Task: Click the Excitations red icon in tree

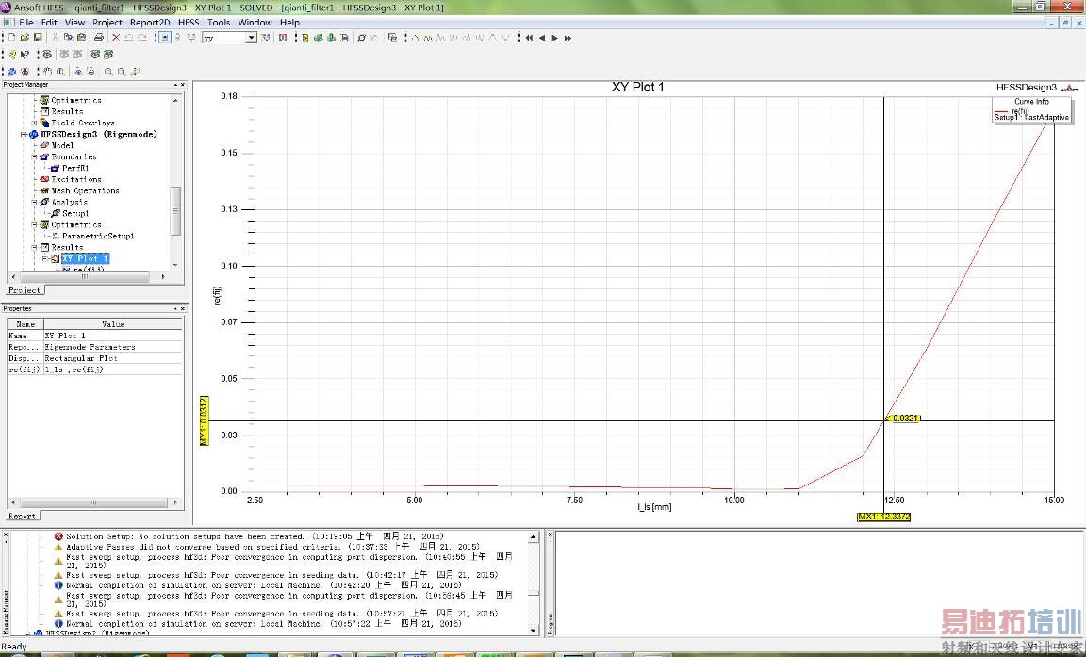Action: click(45, 179)
